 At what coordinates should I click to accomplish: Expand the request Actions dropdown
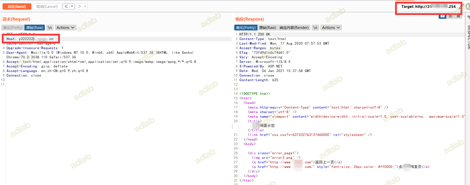click(x=66, y=28)
